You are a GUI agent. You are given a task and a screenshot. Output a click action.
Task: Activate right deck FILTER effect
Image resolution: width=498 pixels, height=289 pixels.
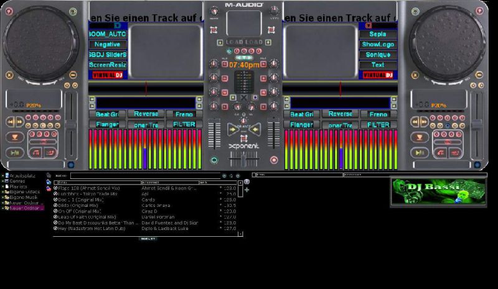[x=378, y=125]
